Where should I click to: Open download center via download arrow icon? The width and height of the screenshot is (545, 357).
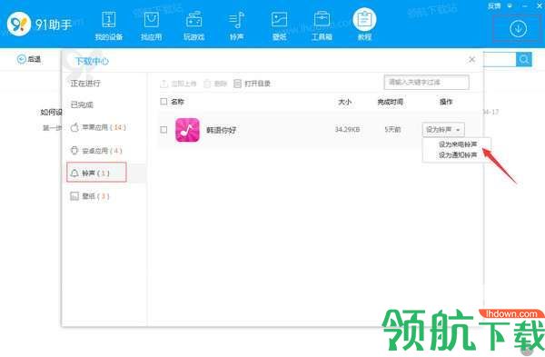(x=518, y=29)
